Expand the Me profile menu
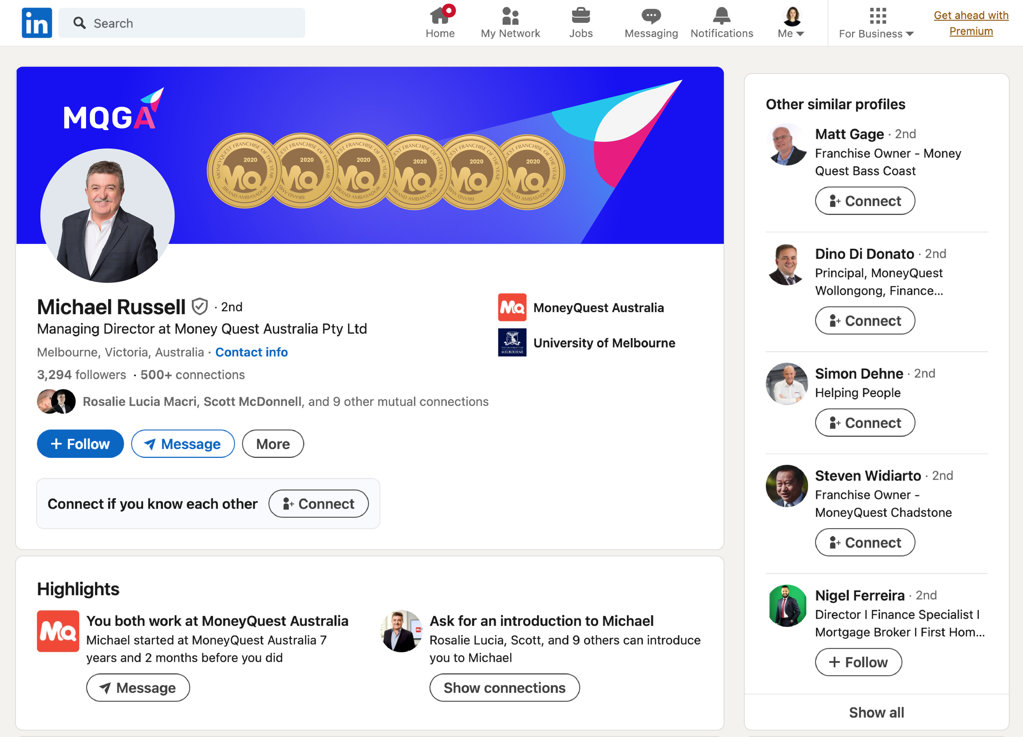Image resolution: width=1023 pixels, height=737 pixels. point(791,23)
